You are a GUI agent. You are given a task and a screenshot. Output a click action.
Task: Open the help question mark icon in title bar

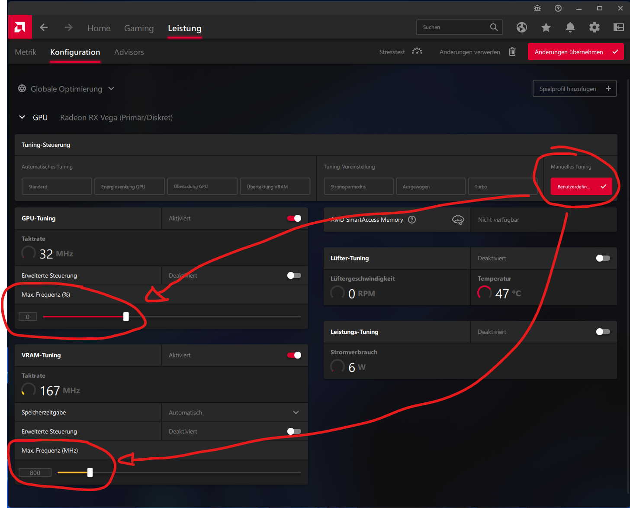click(x=558, y=8)
